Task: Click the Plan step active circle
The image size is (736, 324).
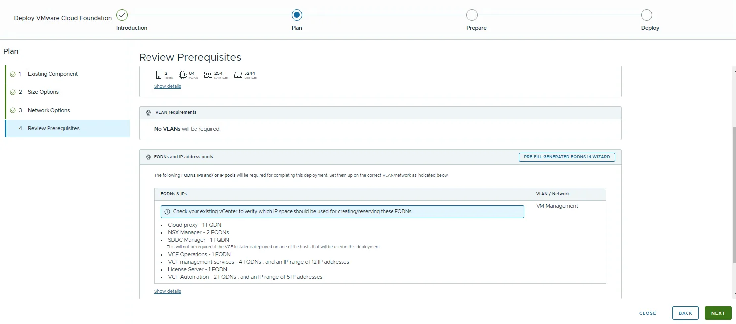Action: (x=297, y=15)
